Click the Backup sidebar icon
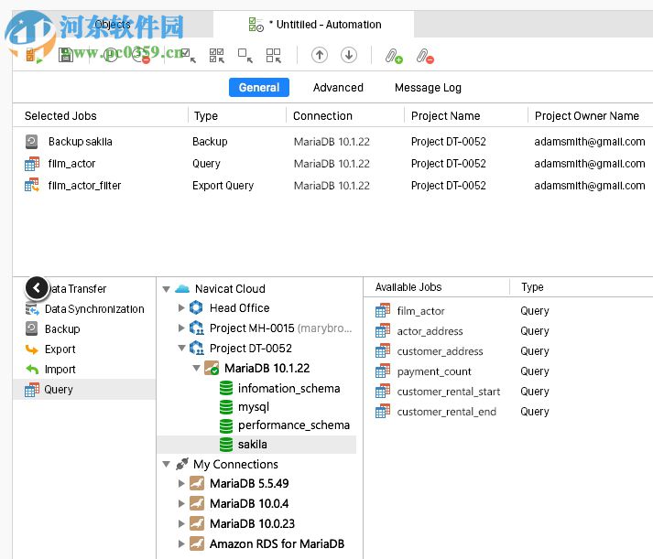653x559 pixels. [x=32, y=328]
